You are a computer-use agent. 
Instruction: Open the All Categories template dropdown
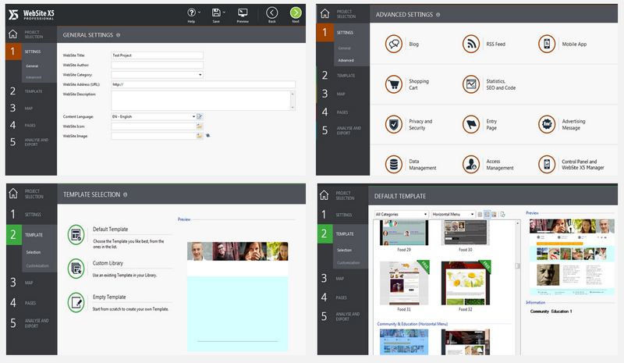point(401,215)
